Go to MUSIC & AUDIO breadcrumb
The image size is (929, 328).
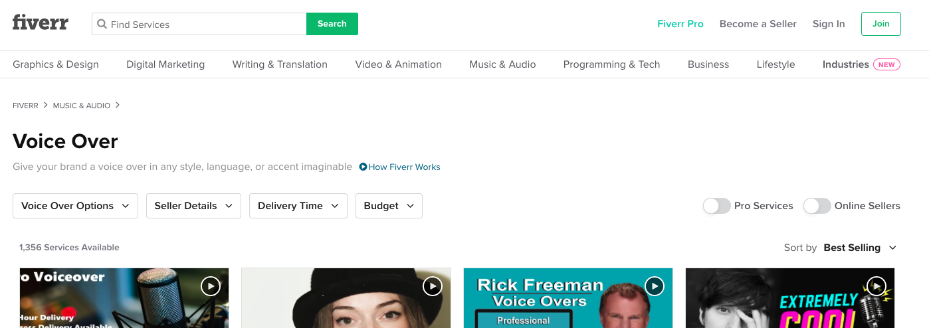tap(82, 106)
